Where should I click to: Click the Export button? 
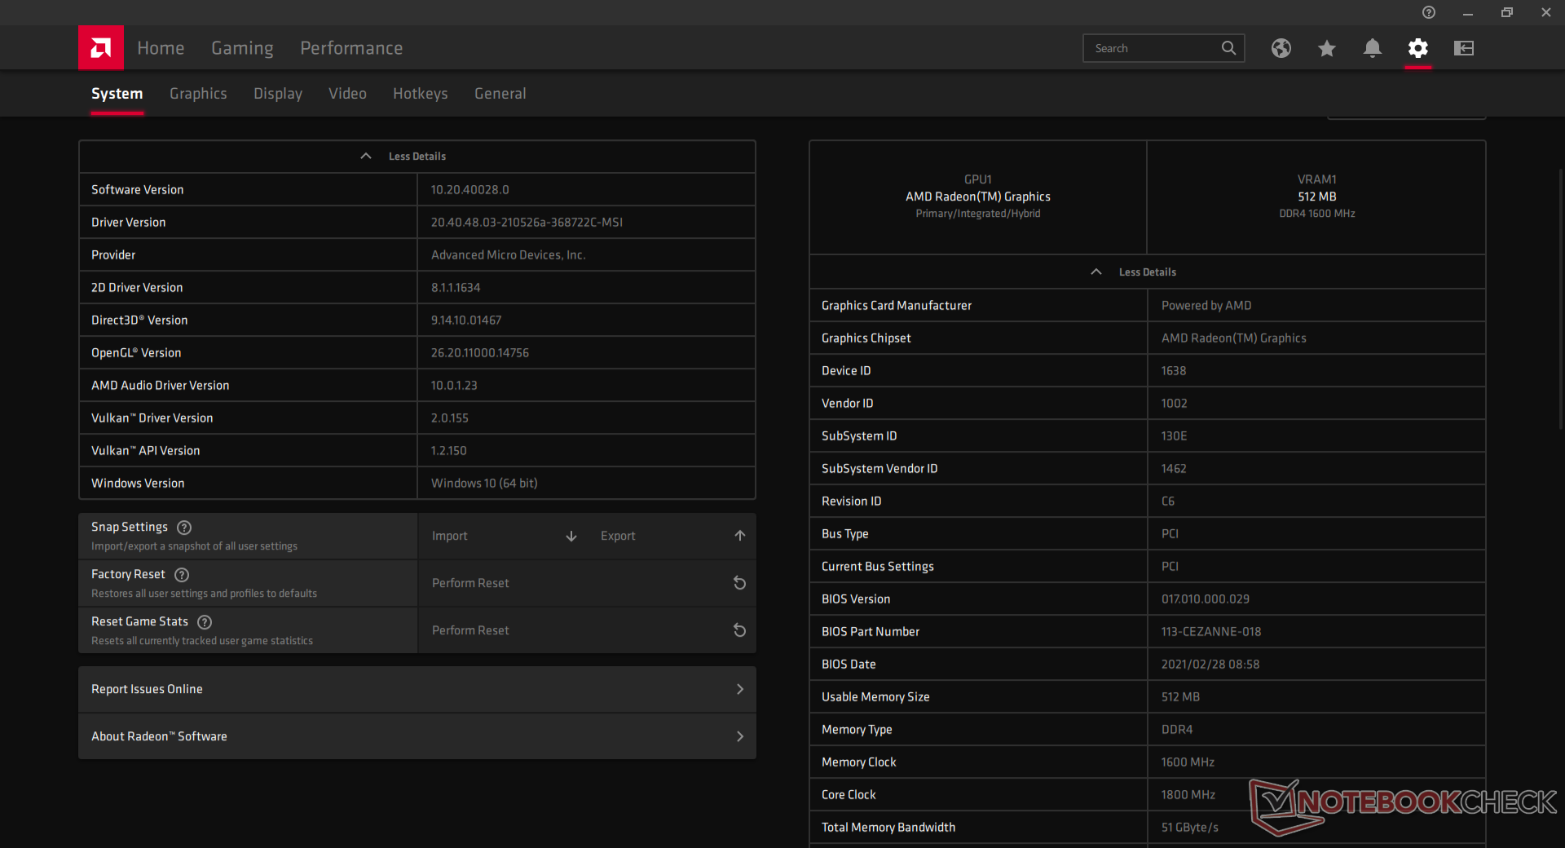tap(672, 536)
